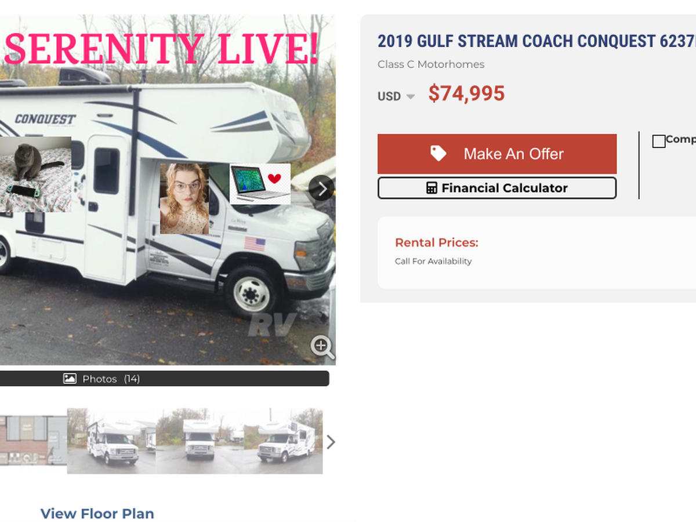Select the floor plan thumbnail

tap(33, 441)
